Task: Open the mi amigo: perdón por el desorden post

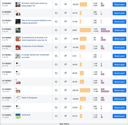Action: coord(35,56)
